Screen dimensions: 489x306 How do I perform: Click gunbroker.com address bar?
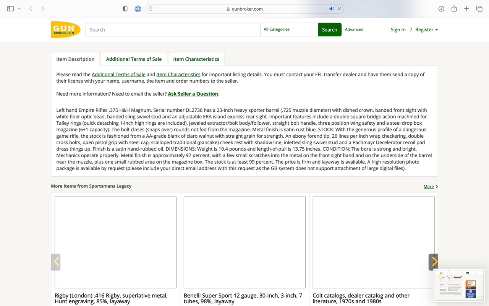coord(244,9)
